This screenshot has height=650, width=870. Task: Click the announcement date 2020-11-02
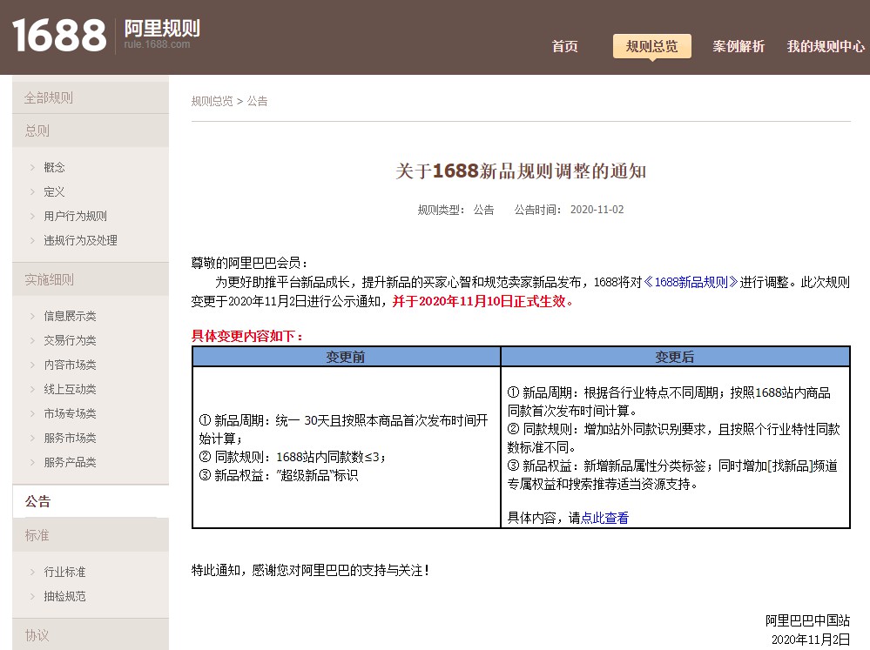point(597,210)
